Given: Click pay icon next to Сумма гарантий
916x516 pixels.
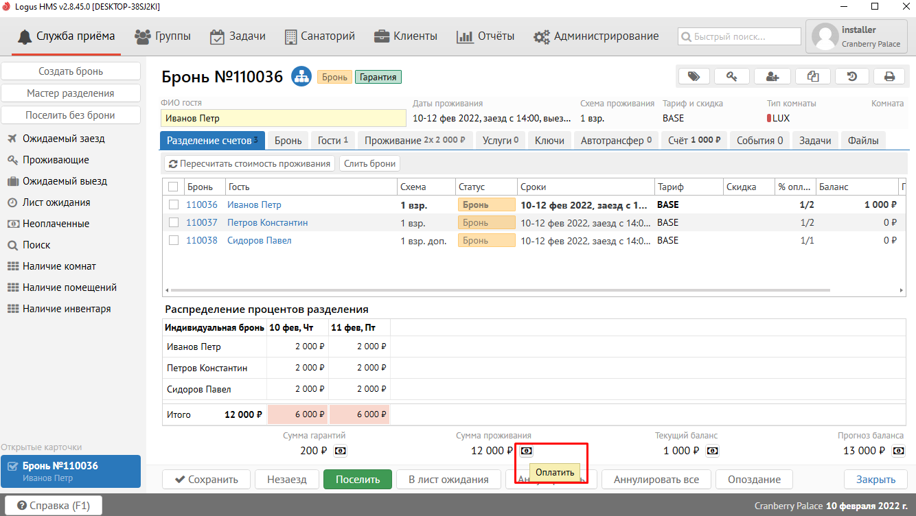Looking at the screenshot, I should (x=341, y=451).
